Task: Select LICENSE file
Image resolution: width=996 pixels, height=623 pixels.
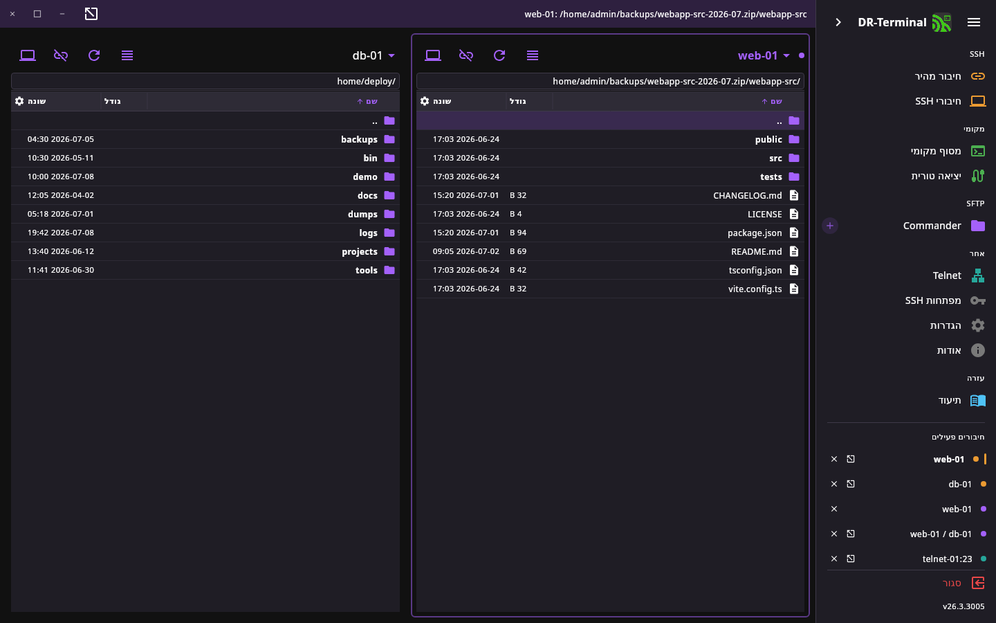Action: tap(610, 214)
